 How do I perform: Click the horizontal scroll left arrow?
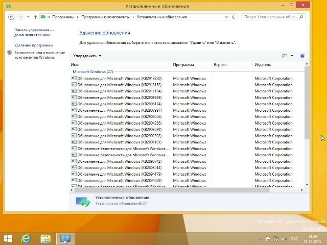(72, 190)
